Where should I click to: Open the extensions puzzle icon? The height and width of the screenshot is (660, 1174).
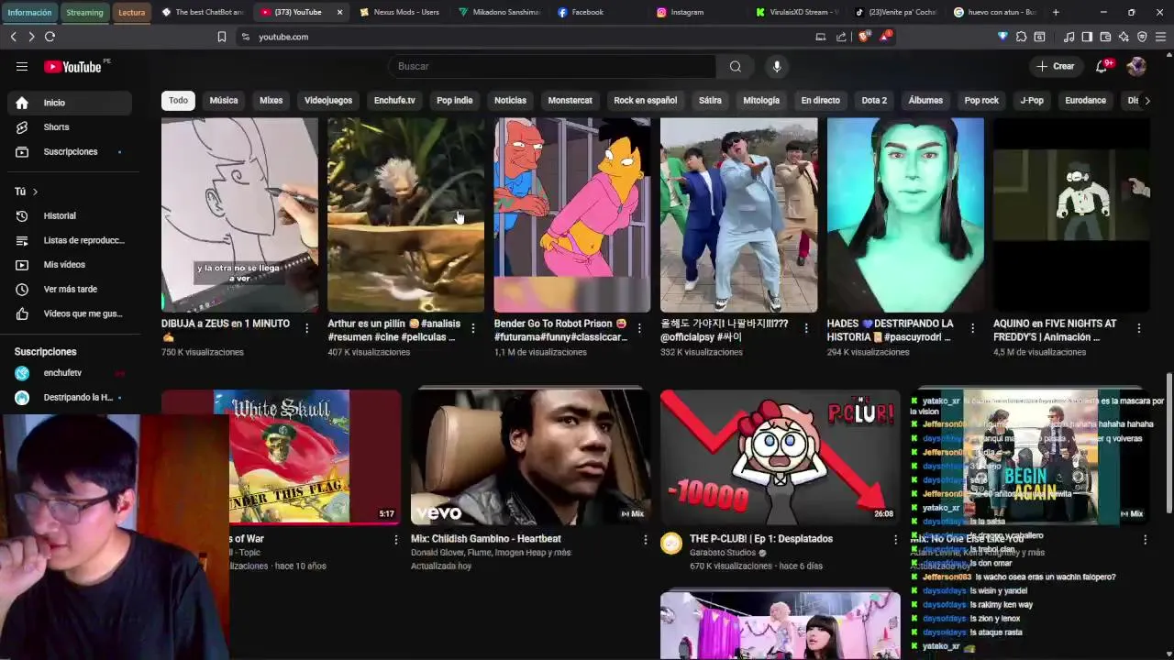point(1021,37)
